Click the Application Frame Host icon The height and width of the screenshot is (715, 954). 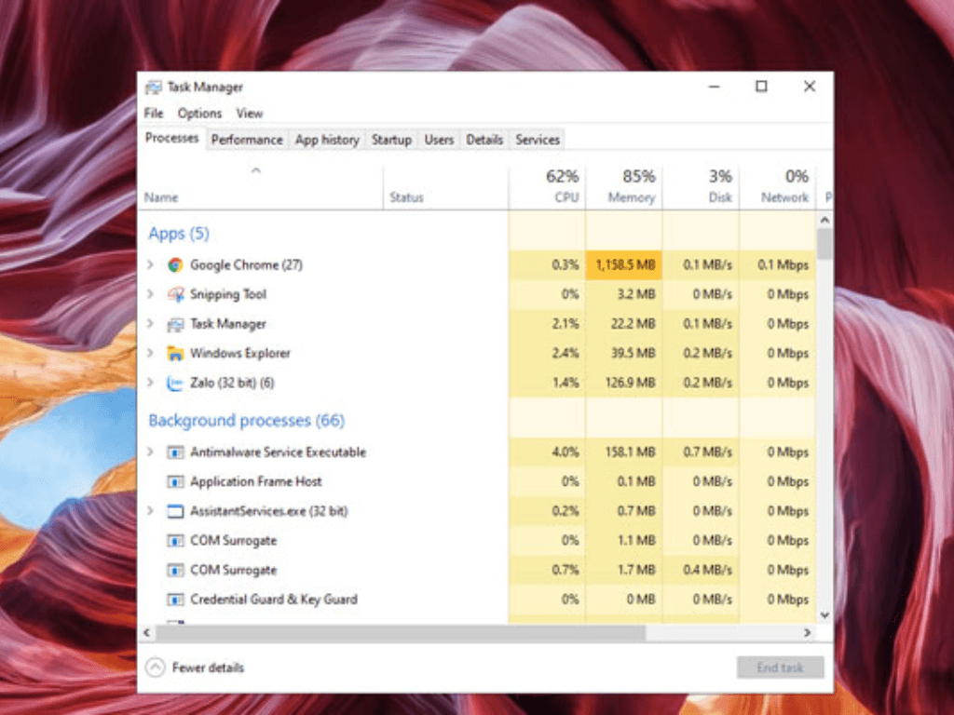(x=175, y=482)
